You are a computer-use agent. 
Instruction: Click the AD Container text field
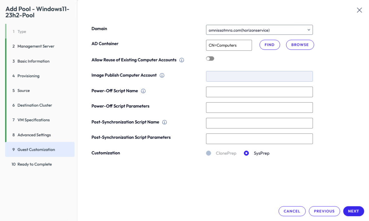point(229,45)
